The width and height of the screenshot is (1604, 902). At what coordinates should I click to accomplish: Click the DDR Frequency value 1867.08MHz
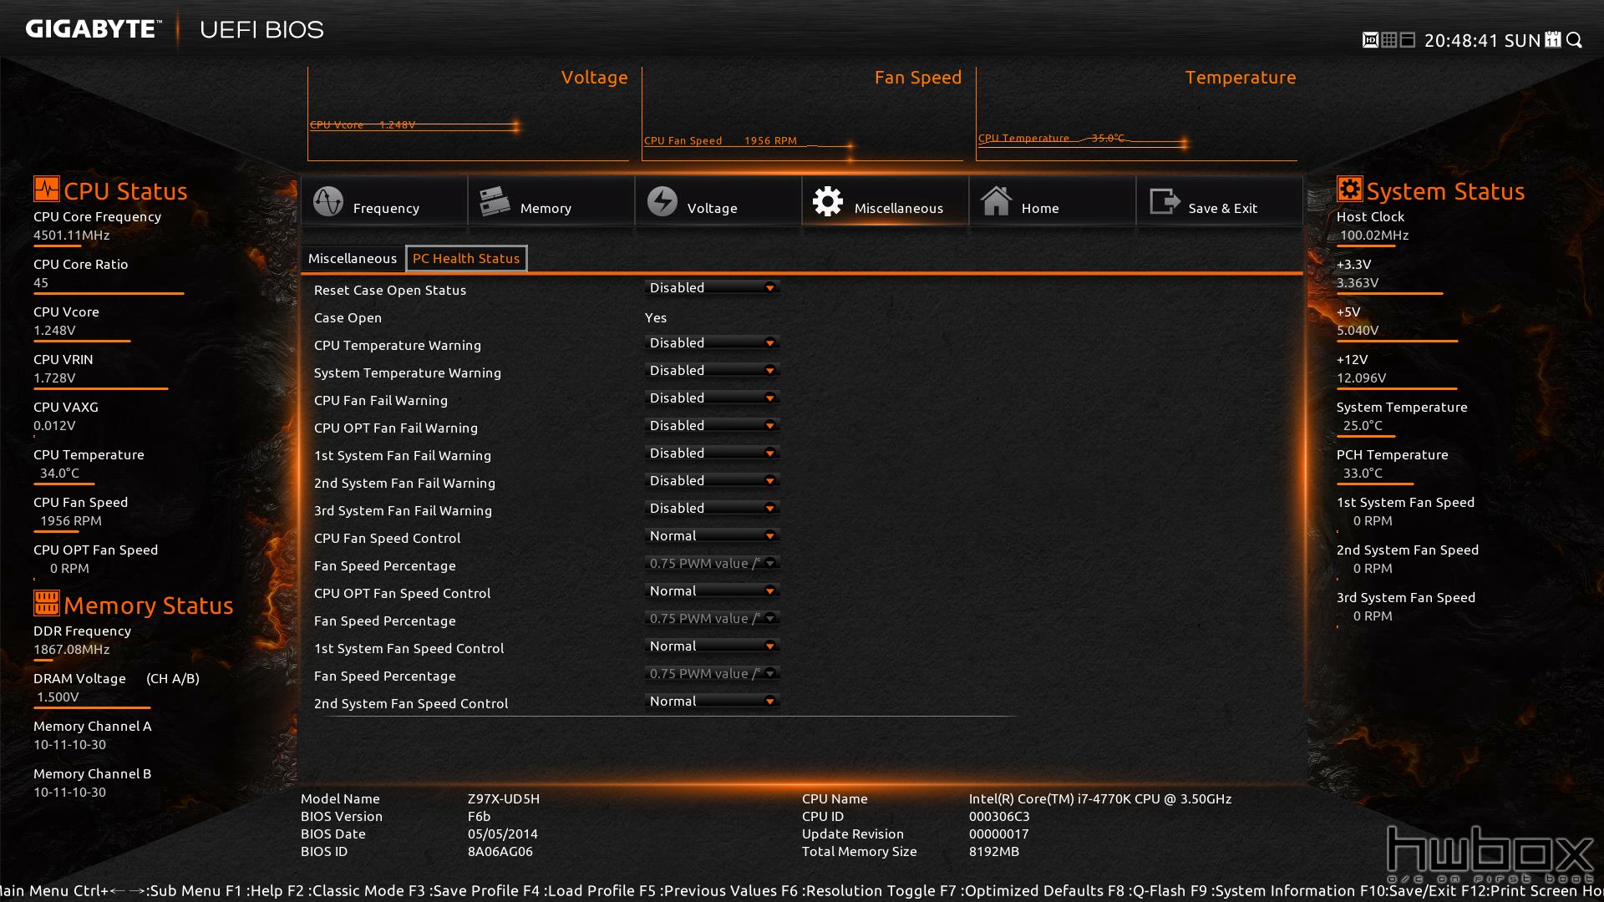(x=72, y=650)
